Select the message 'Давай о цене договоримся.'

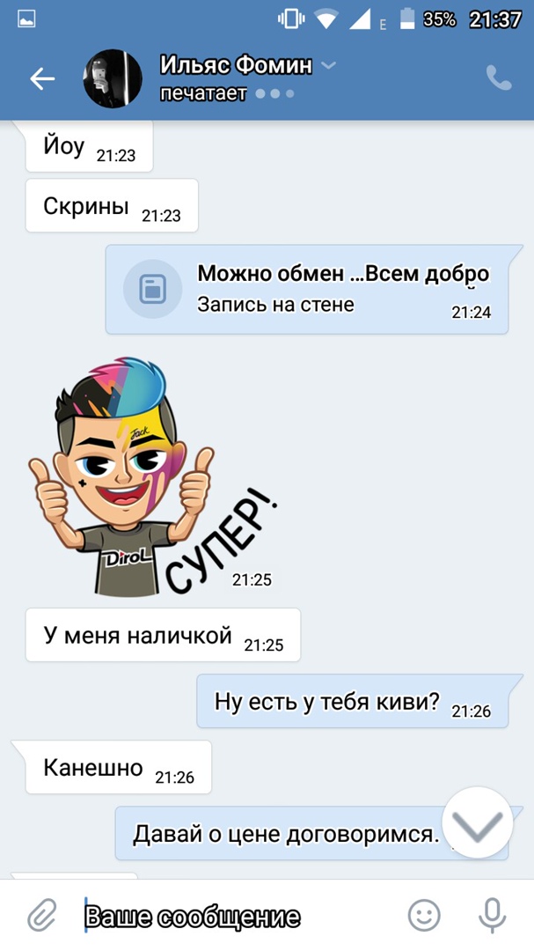(311, 833)
